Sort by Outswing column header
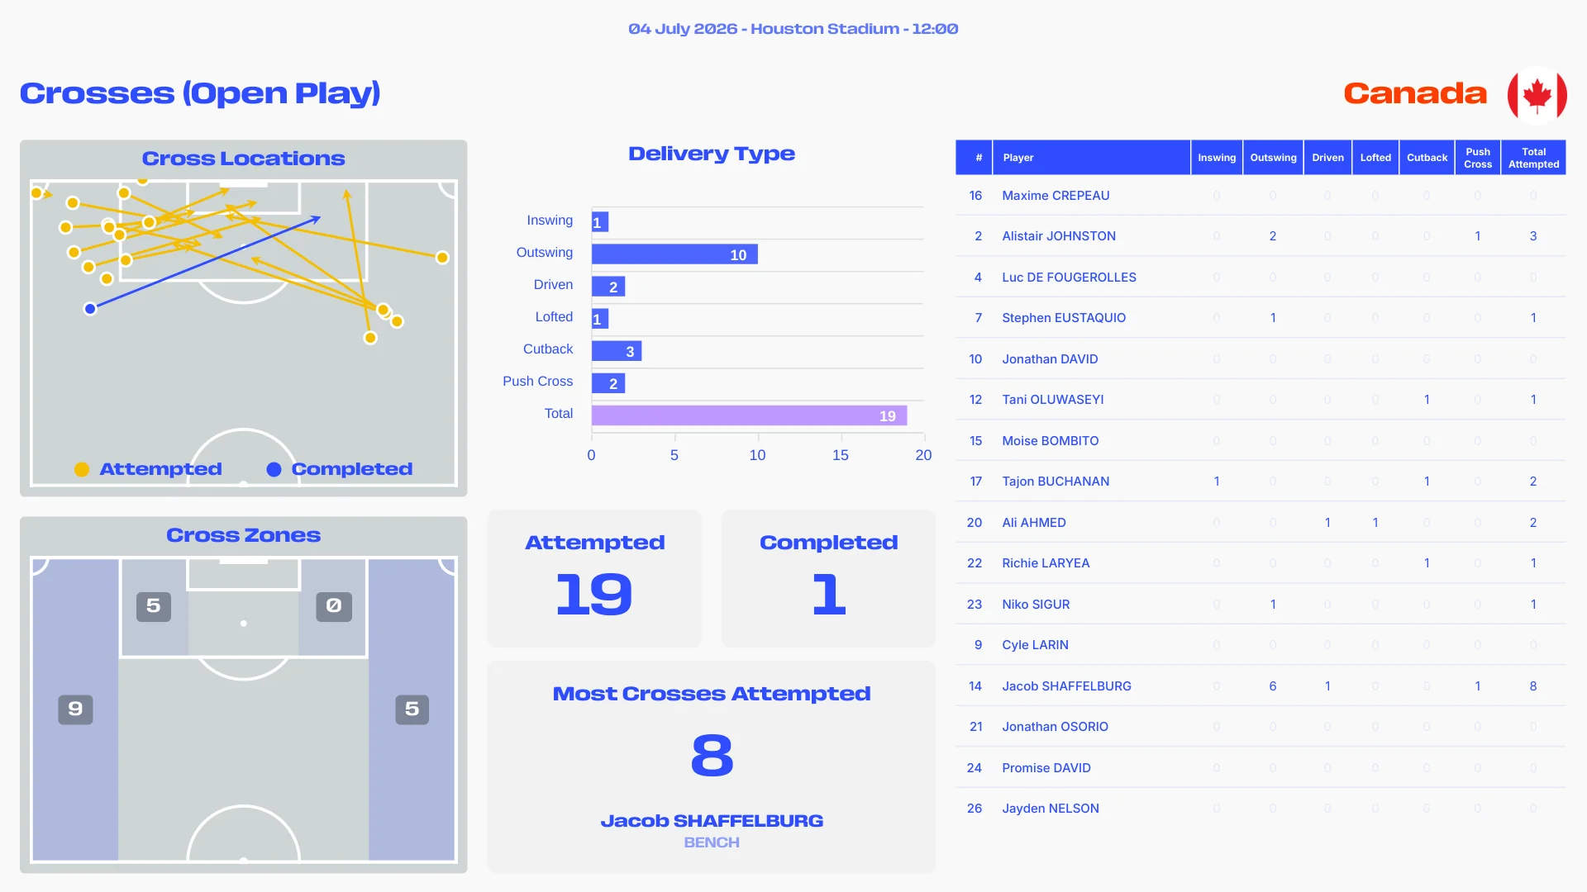This screenshot has height=892, width=1587. coord(1273,158)
